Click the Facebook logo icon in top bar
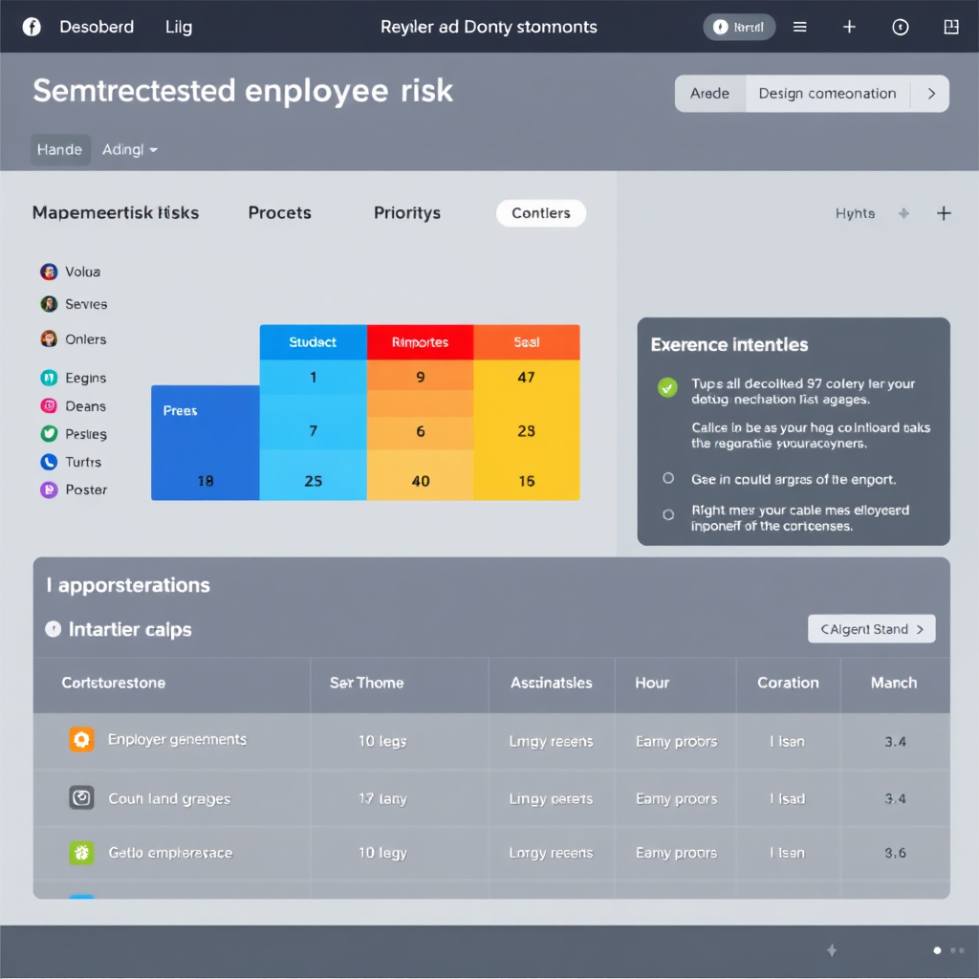The image size is (979, 979). click(x=32, y=27)
